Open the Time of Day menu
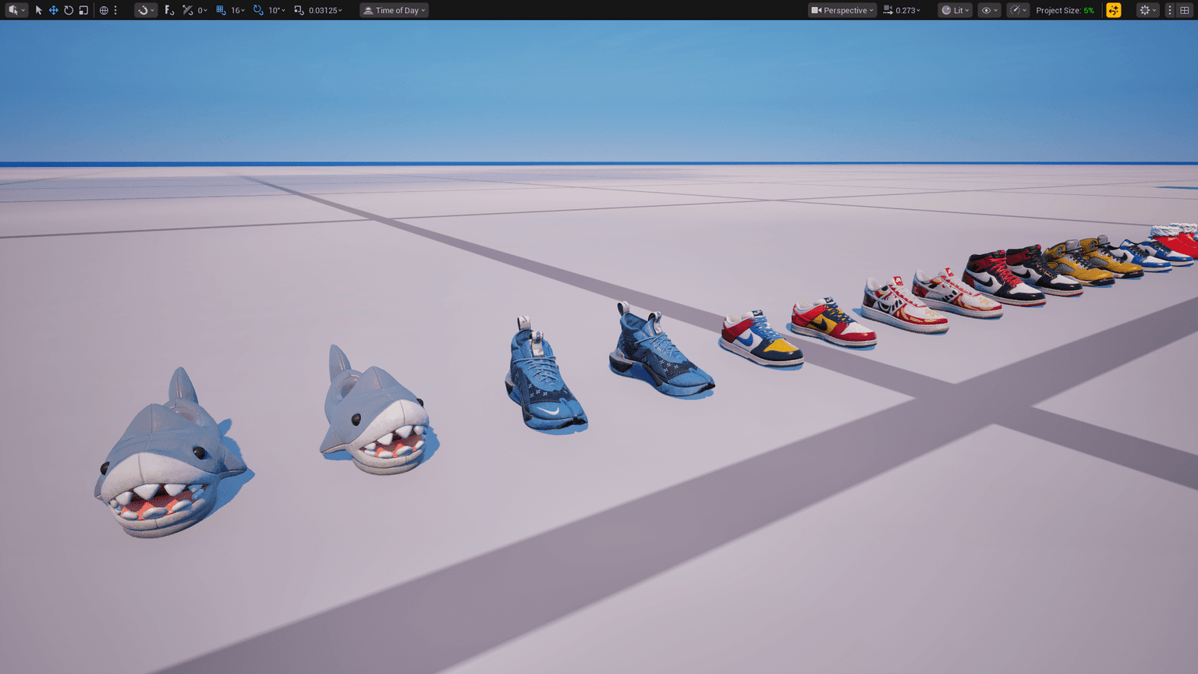1198x674 pixels. coord(394,10)
